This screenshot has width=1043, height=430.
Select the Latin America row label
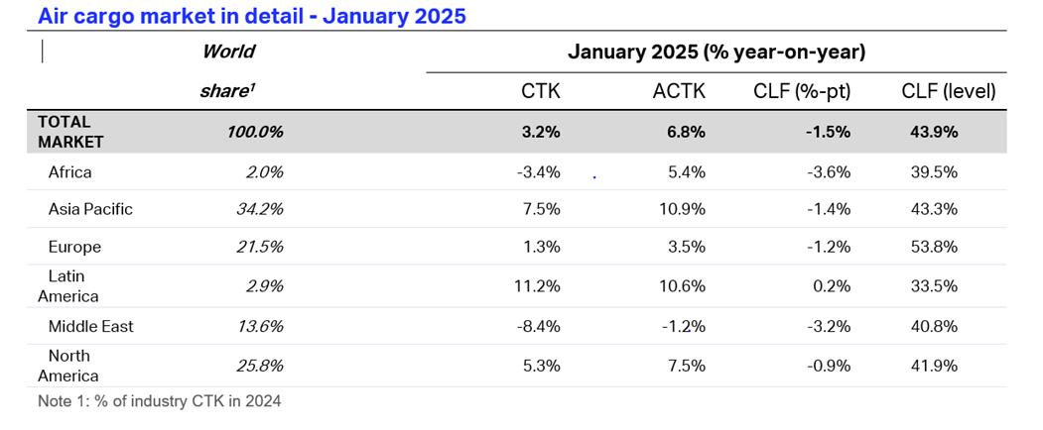pos(68,285)
